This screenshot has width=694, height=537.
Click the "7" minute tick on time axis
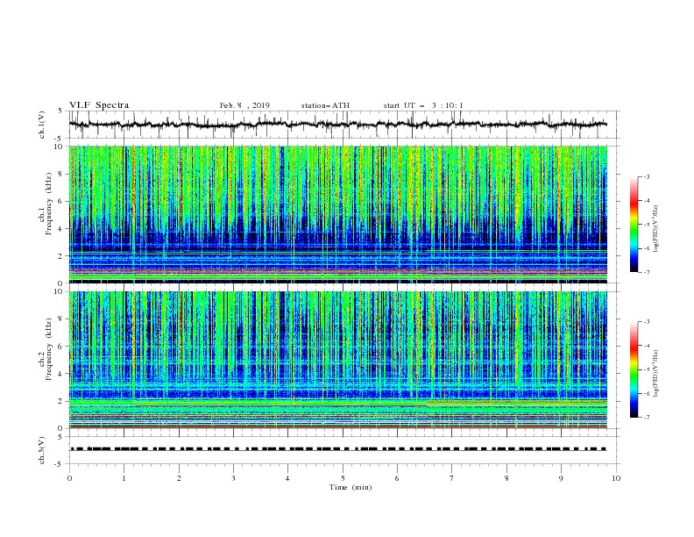tap(452, 478)
